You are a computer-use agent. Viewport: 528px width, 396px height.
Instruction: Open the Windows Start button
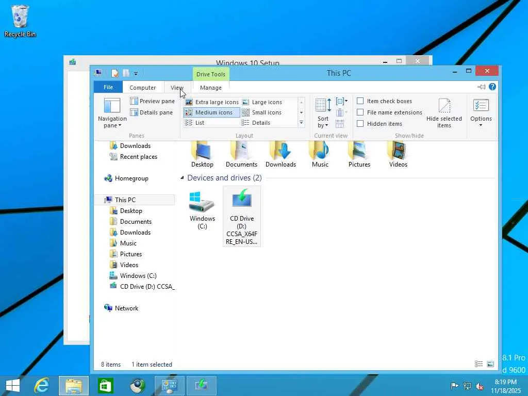tap(13, 386)
